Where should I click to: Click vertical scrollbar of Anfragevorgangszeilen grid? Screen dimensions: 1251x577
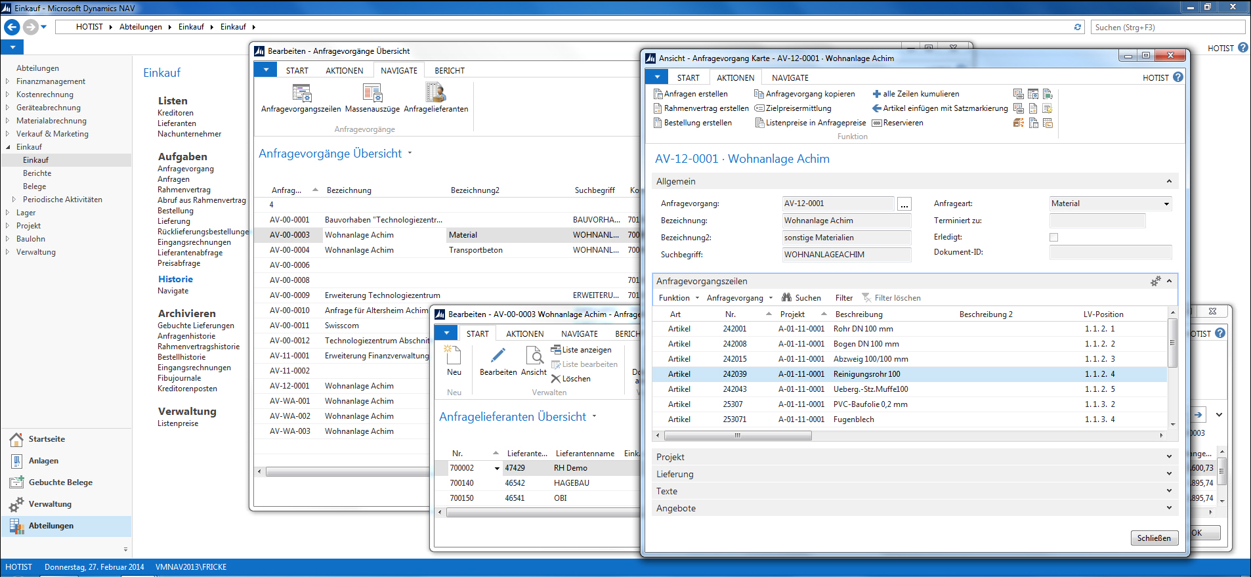[x=1172, y=341]
